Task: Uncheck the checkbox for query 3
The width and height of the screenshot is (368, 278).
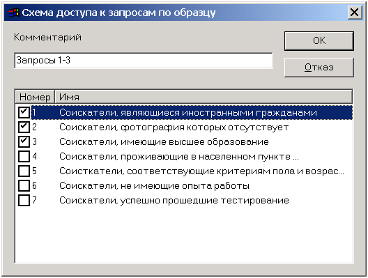Action: [24, 141]
